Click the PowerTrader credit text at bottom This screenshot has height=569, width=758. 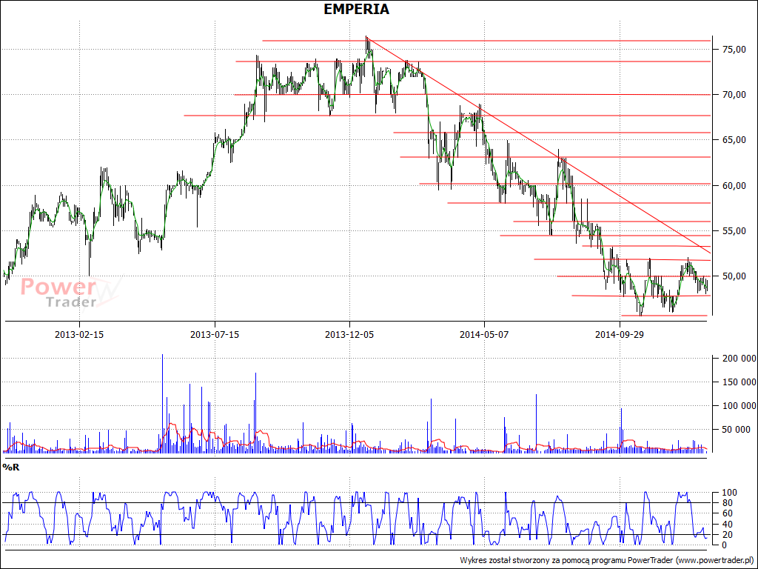(608, 560)
